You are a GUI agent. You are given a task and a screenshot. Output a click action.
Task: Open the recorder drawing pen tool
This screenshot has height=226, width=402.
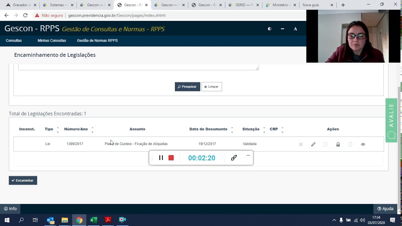click(234, 158)
